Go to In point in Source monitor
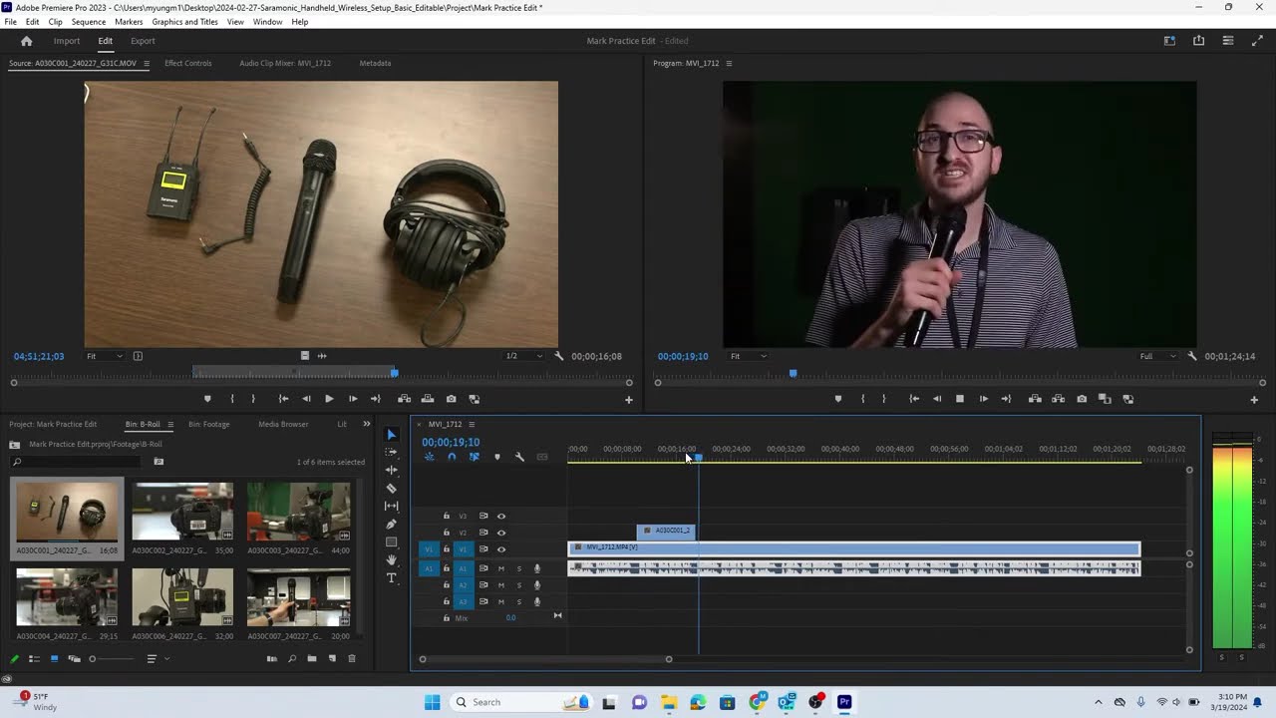1276x718 pixels. (283, 399)
